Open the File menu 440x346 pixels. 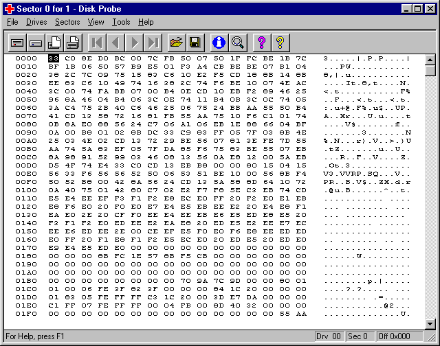coord(12,22)
